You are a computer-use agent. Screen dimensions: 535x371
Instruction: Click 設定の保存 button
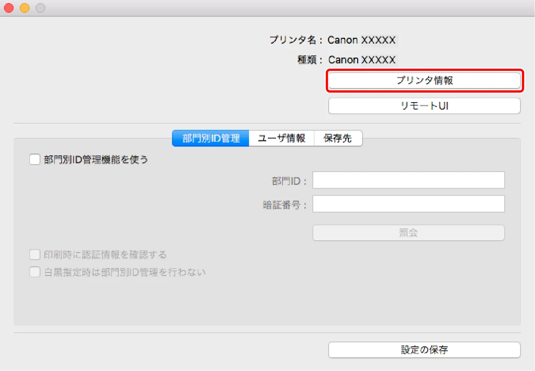tap(425, 350)
